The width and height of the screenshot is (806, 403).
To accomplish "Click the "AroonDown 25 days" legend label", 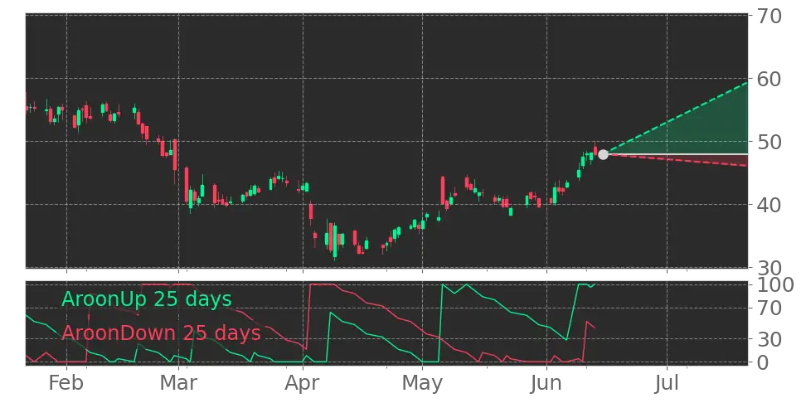I will (161, 333).
